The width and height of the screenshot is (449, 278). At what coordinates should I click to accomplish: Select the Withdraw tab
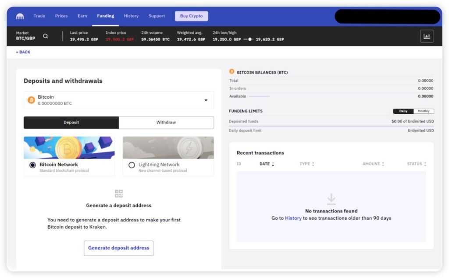[166, 123]
